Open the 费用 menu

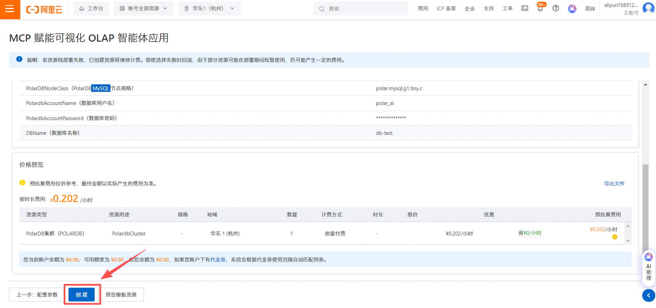click(x=423, y=9)
